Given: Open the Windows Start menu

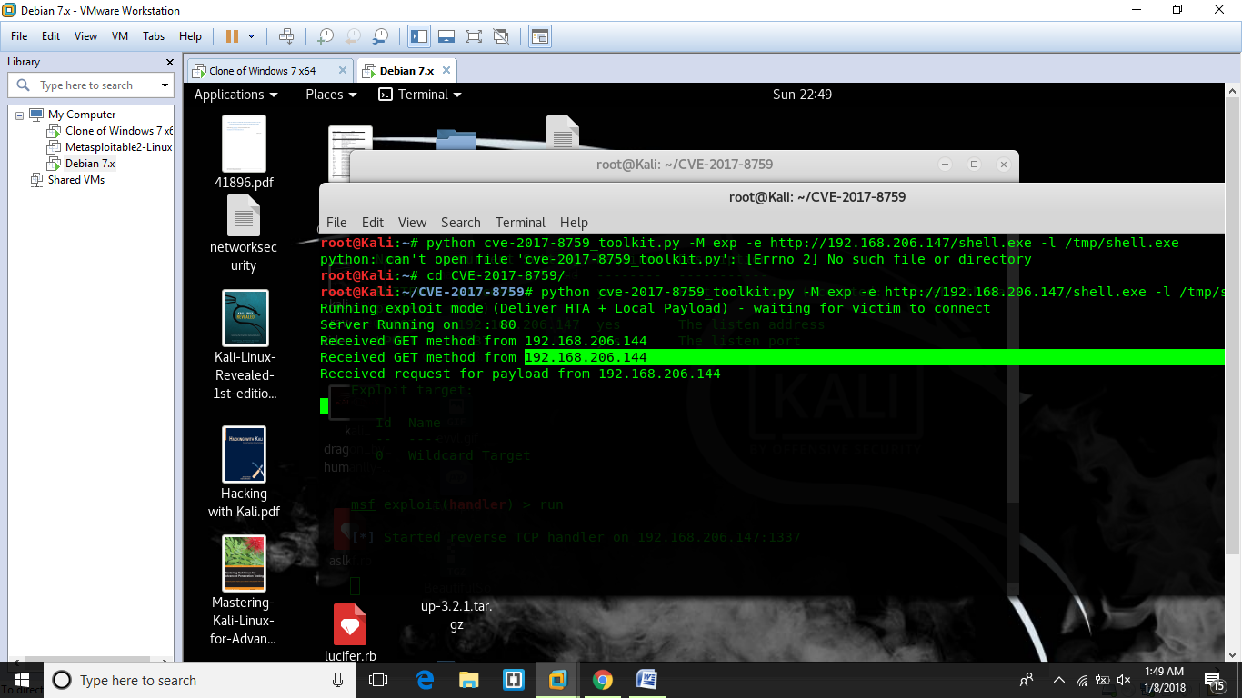Looking at the screenshot, I should coord(21,680).
